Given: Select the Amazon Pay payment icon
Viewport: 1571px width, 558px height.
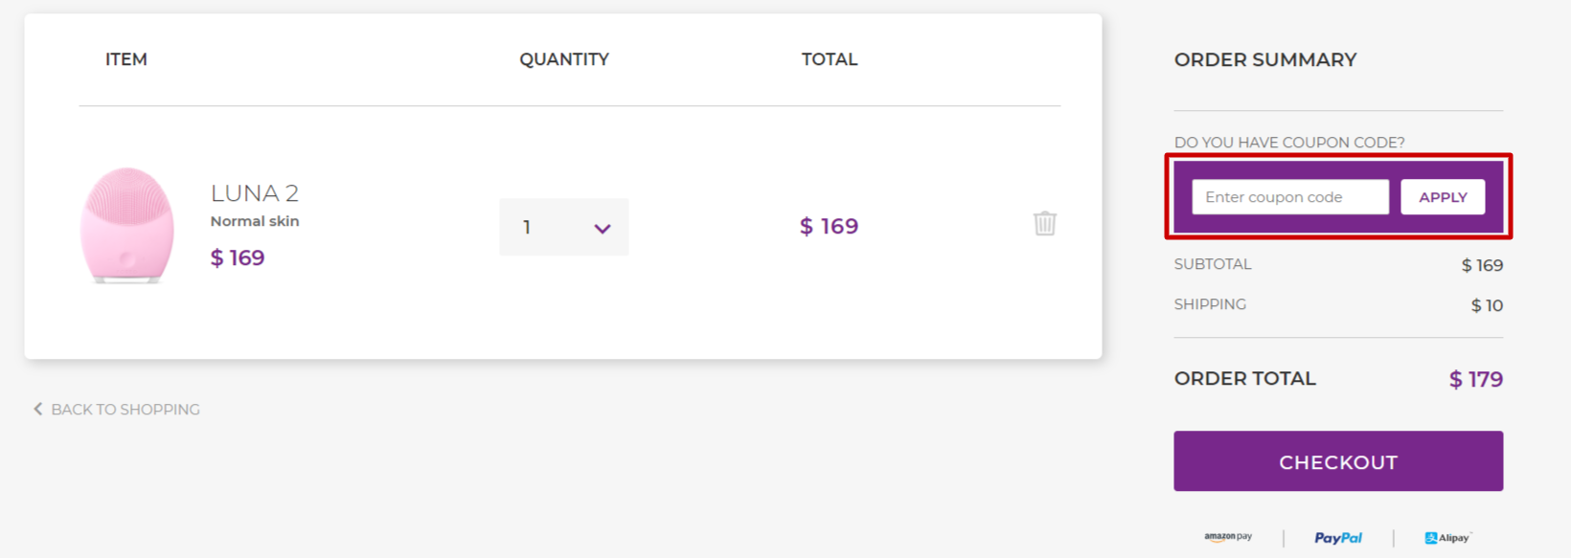Looking at the screenshot, I should pyautogui.click(x=1226, y=537).
